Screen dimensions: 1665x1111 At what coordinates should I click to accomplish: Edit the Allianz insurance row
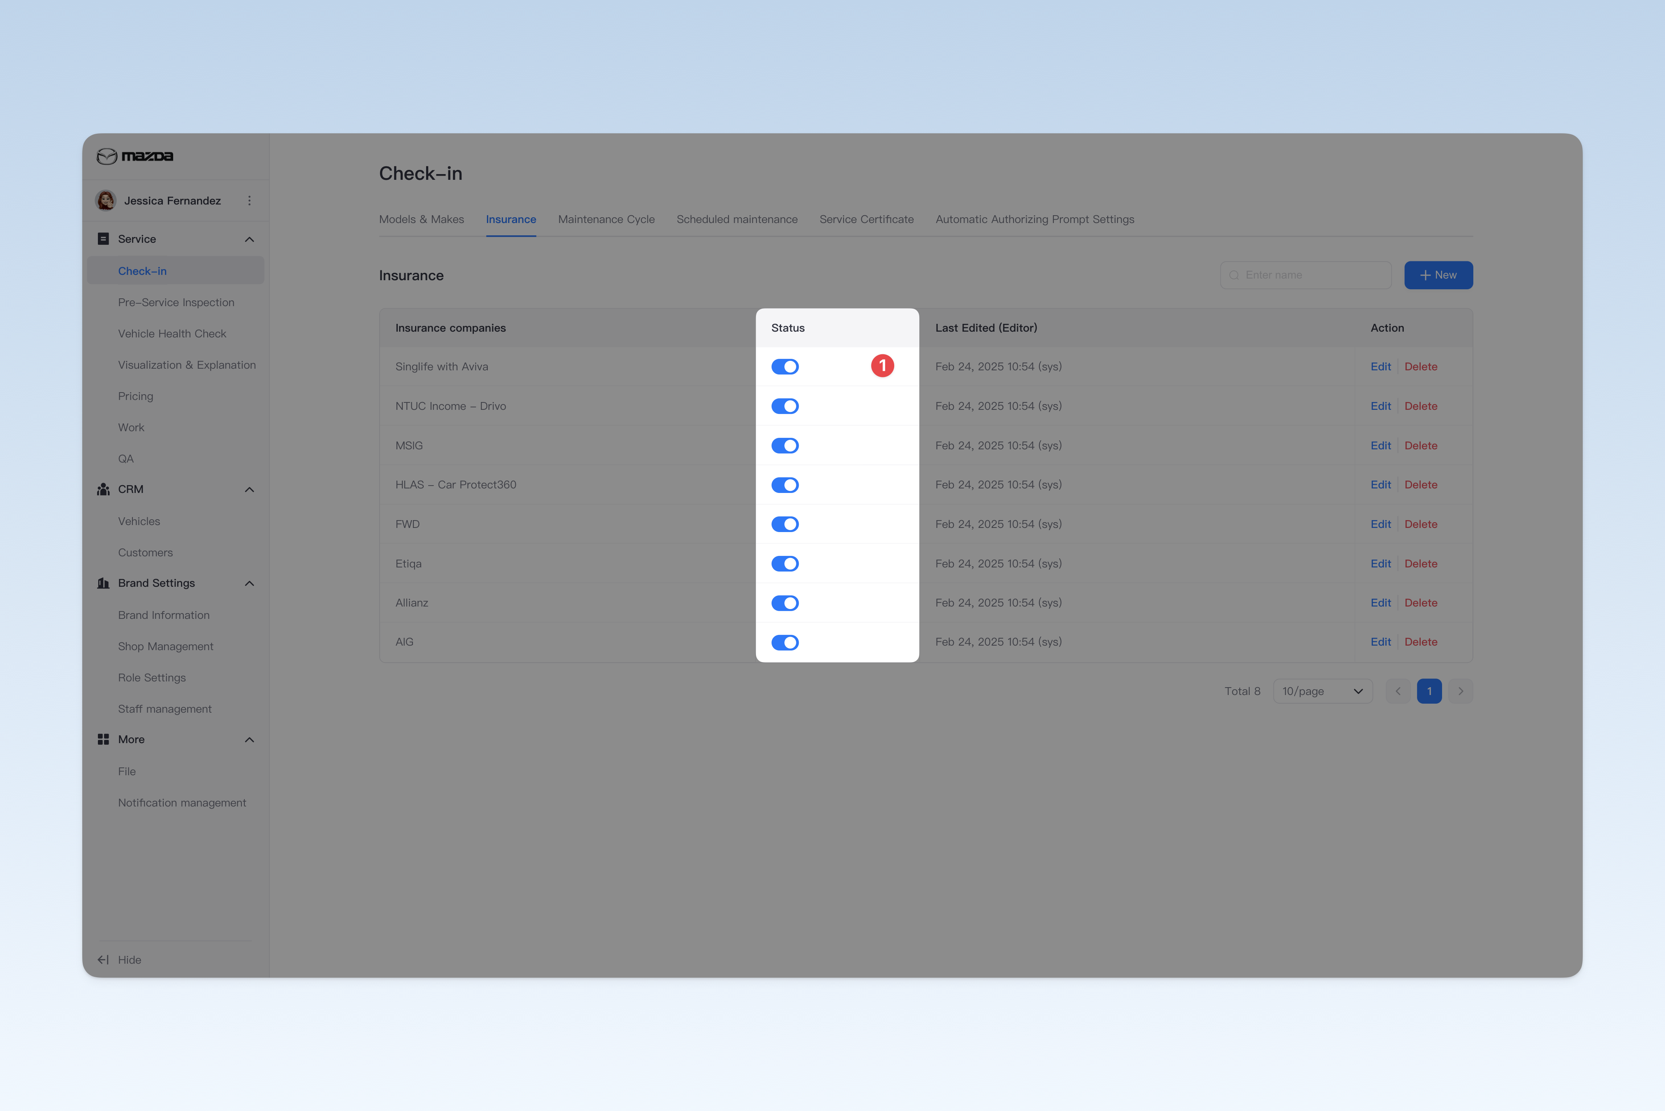point(1380,603)
